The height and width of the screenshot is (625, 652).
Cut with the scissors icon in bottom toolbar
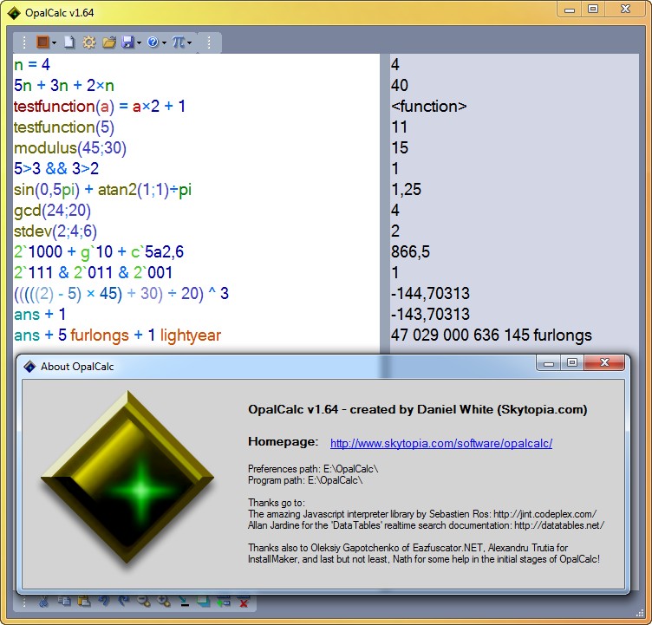click(x=44, y=602)
